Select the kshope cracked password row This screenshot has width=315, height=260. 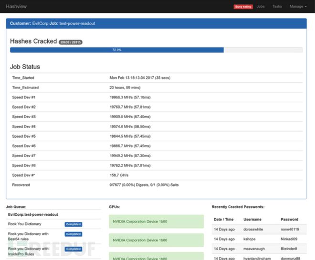point(259,239)
